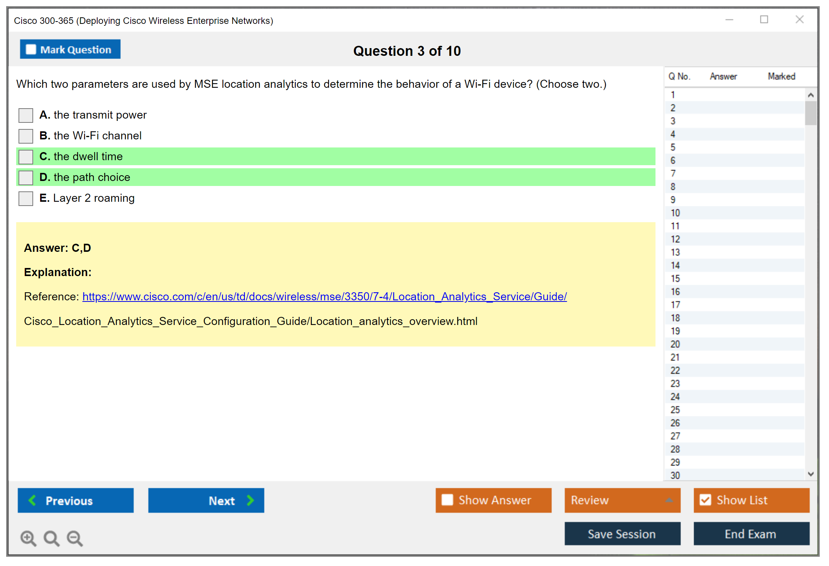This screenshot has width=829, height=566.
Task: Click the left arrow on Previous button
Action: coord(32,500)
